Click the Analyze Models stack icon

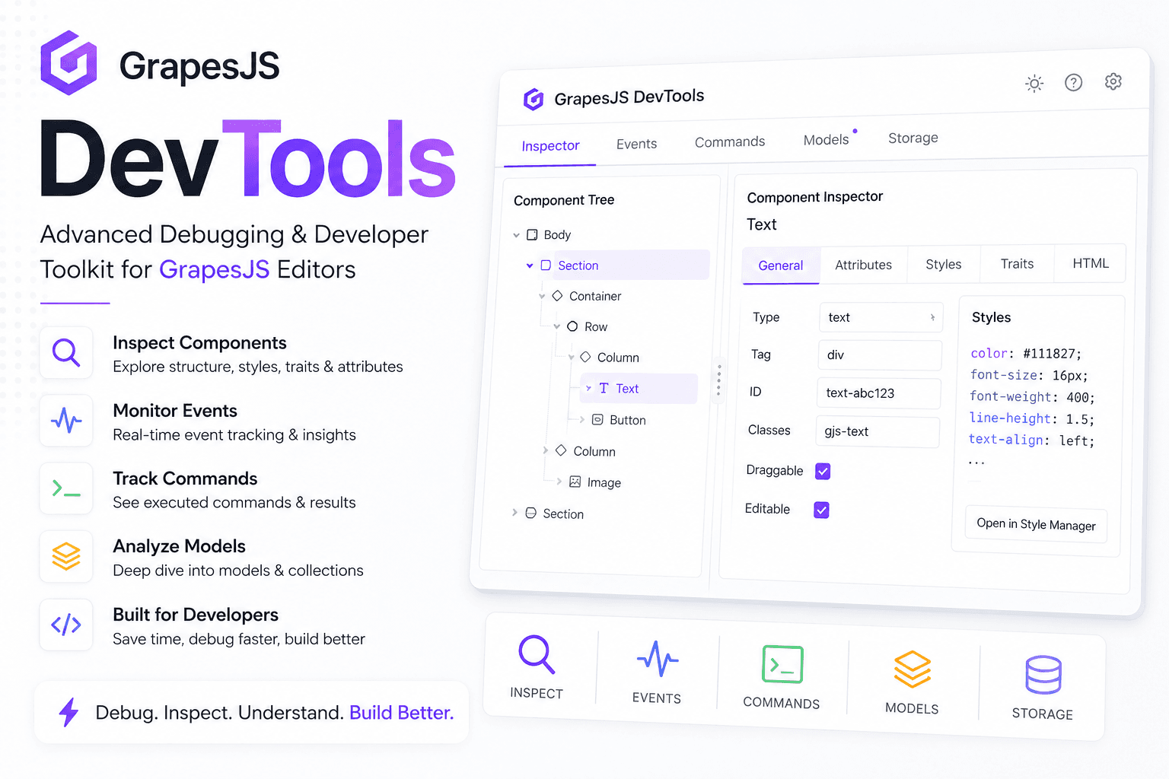tap(66, 557)
